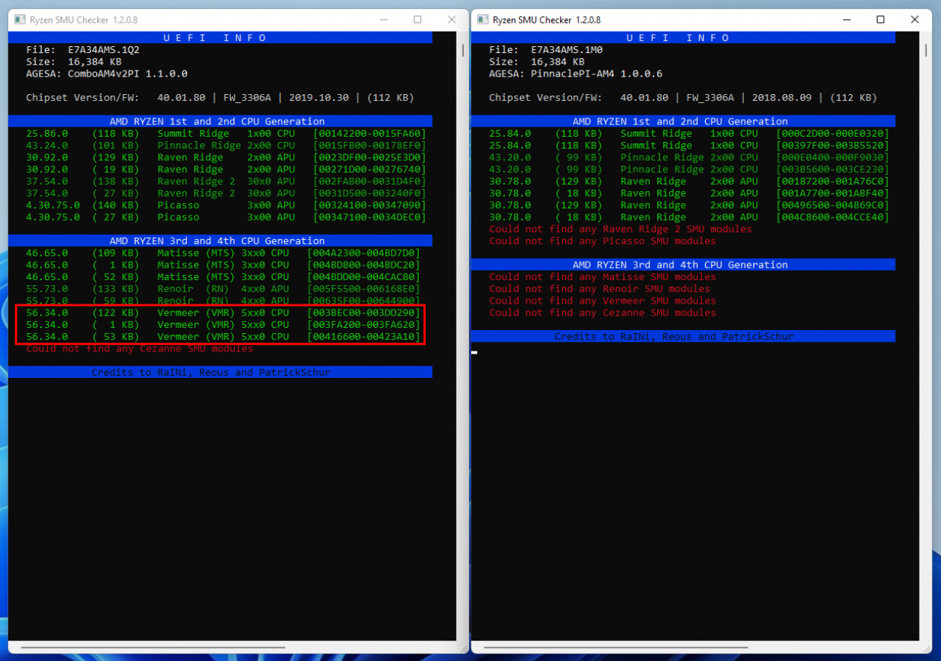This screenshot has width=941, height=661.
Task: Click '3rd and 4th CPU Generation' header, right window
Action: tap(683, 265)
